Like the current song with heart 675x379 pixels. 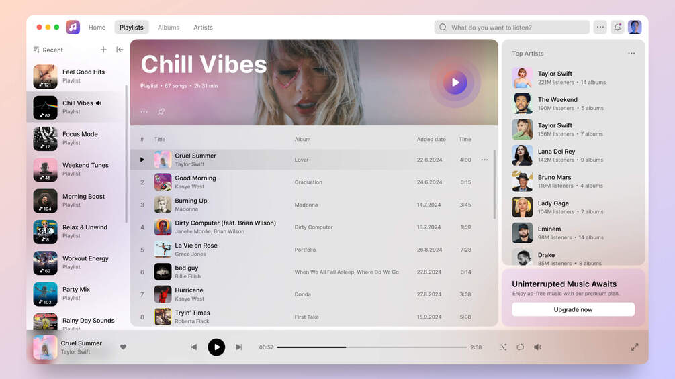(123, 347)
